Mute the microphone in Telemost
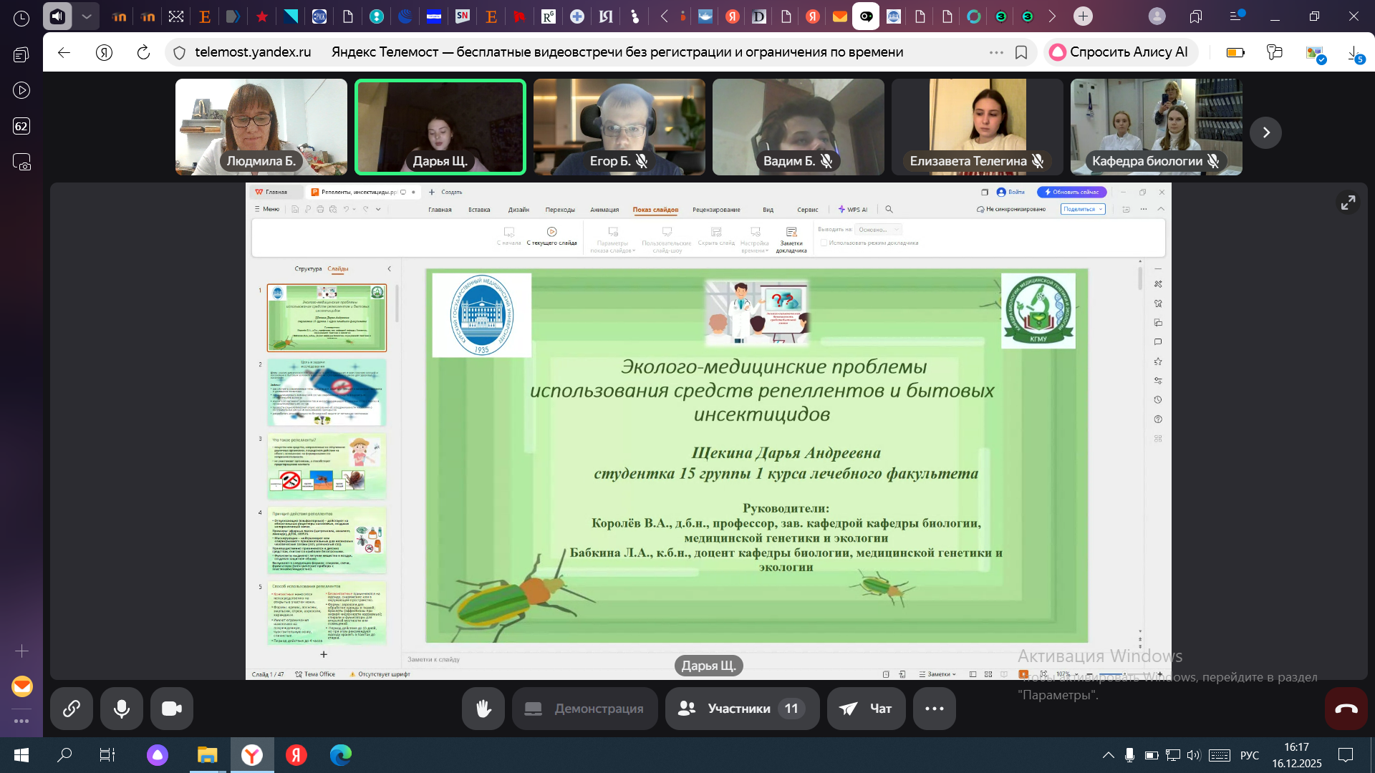Viewport: 1375px width, 773px height. pyautogui.click(x=122, y=709)
